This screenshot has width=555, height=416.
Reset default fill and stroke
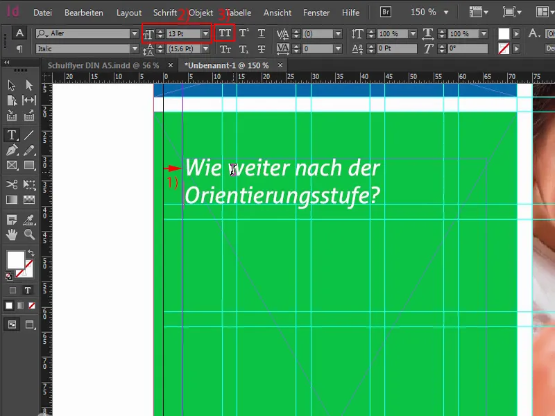[x=9, y=276]
